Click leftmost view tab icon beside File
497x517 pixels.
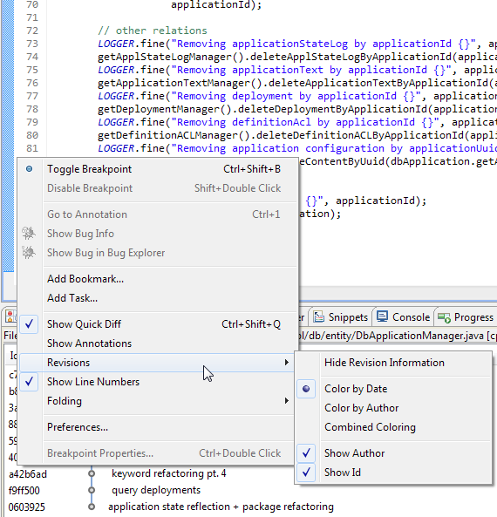pos(10,316)
